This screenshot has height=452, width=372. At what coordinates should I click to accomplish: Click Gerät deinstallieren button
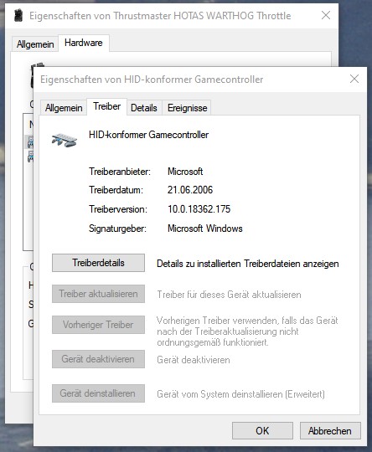click(98, 393)
